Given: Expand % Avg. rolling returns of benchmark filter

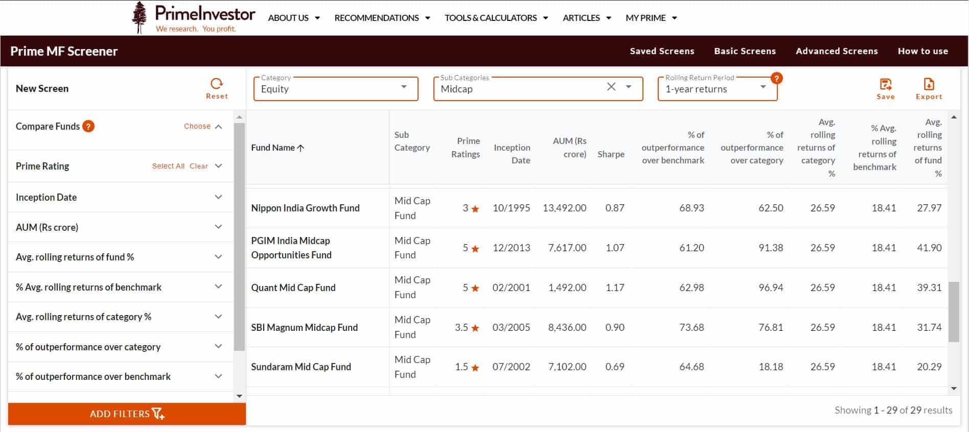Looking at the screenshot, I should [219, 286].
